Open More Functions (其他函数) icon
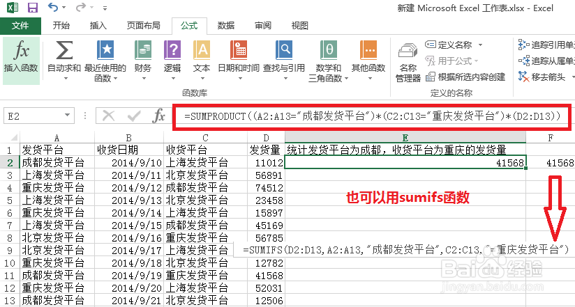The height and width of the screenshot is (307, 575). (368, 51)
